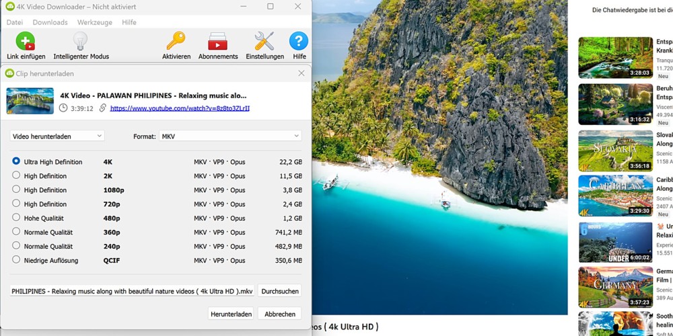Click the Chatwiedergabe notice in YouTube
This screenshot has height=336, width=673.
pyautogui.click(x=632, y=10)
